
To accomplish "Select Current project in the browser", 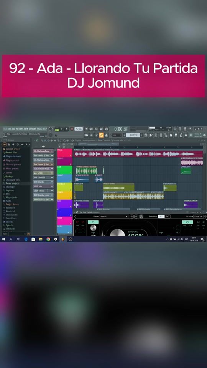I will click(x=12, y=149).
